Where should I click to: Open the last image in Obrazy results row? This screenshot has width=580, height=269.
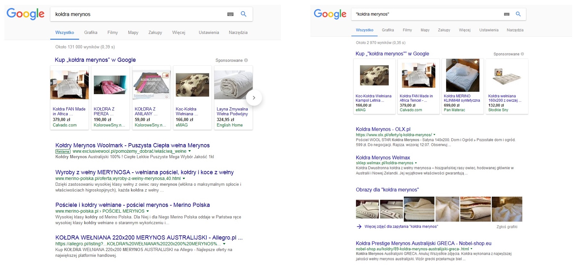coord(507,209)
